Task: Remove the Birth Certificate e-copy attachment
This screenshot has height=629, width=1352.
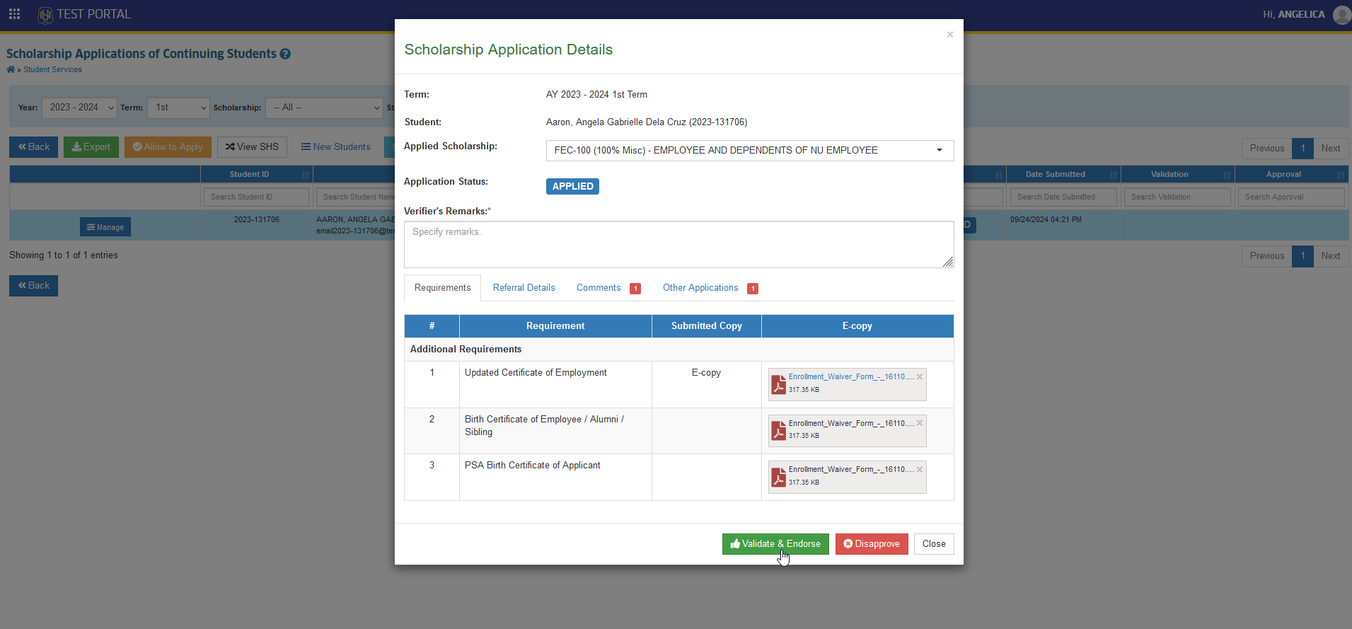Action: (x=919, y=423)
